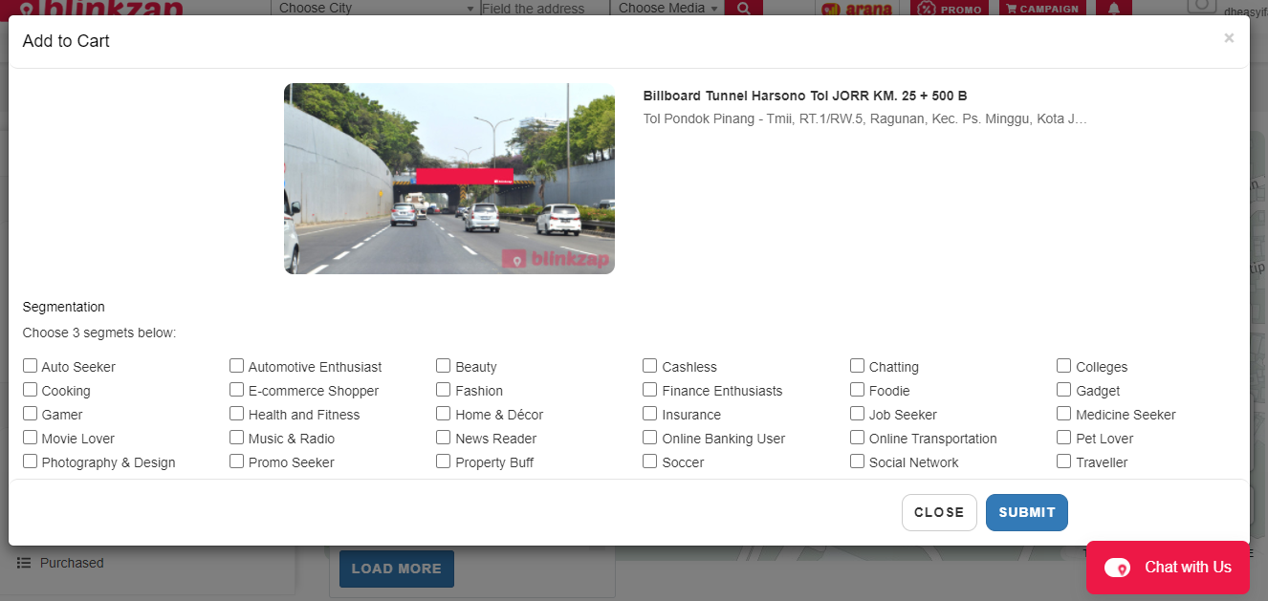Check the Auto Seeker segment
The width and height of the screenshot is (1268, 601).
point(31,366)
